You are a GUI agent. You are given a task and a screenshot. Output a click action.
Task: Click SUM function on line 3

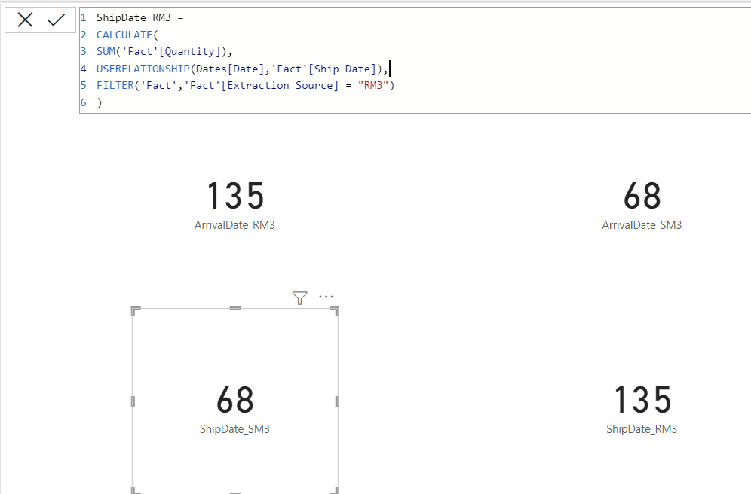tap(106, 52)
